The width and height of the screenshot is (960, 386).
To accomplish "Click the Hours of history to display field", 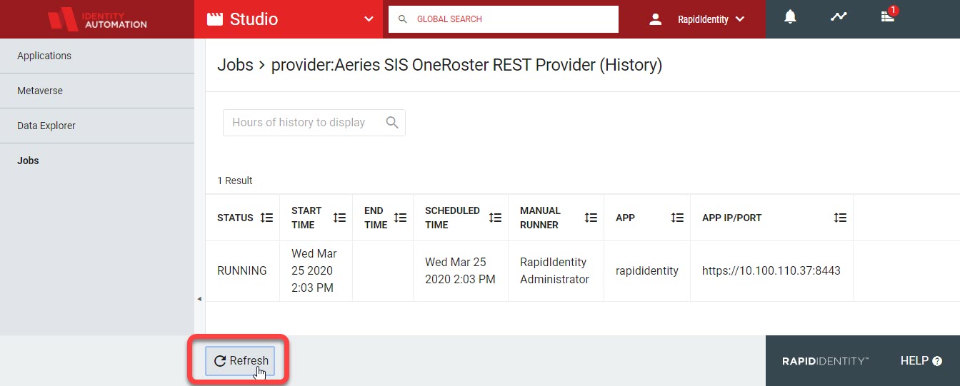I will click(x=314, y=123).
